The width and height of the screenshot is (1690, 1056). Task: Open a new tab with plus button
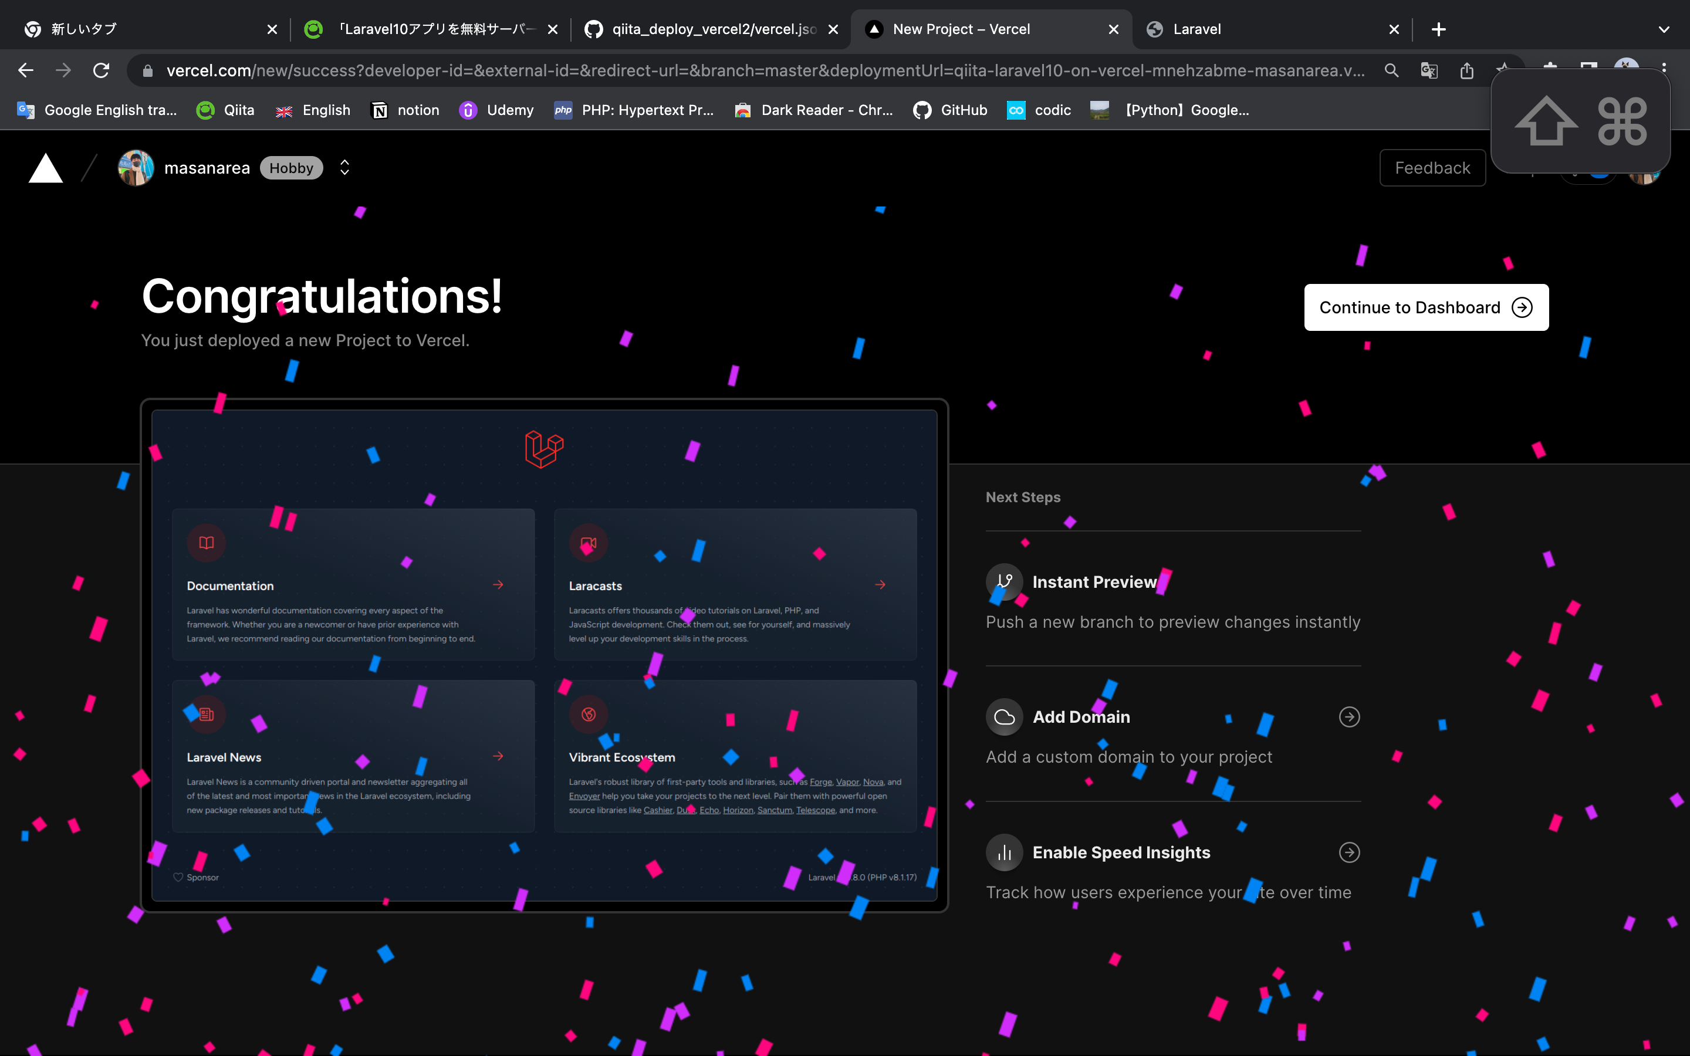click(1439, 29)
